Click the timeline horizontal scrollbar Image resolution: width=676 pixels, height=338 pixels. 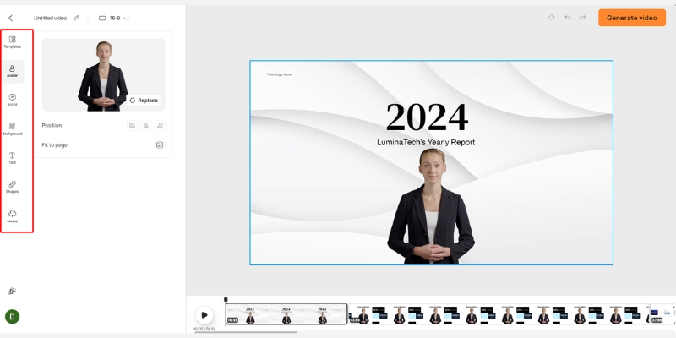pos(246,332)
